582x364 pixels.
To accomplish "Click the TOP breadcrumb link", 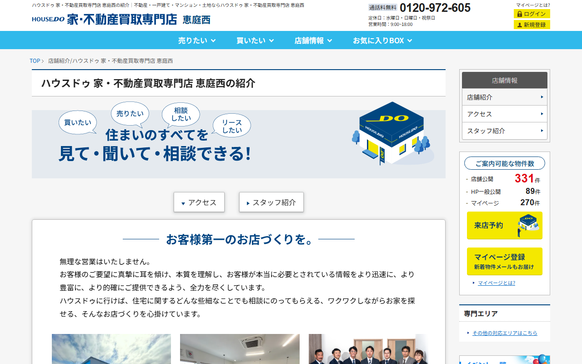I will (35, 61).
